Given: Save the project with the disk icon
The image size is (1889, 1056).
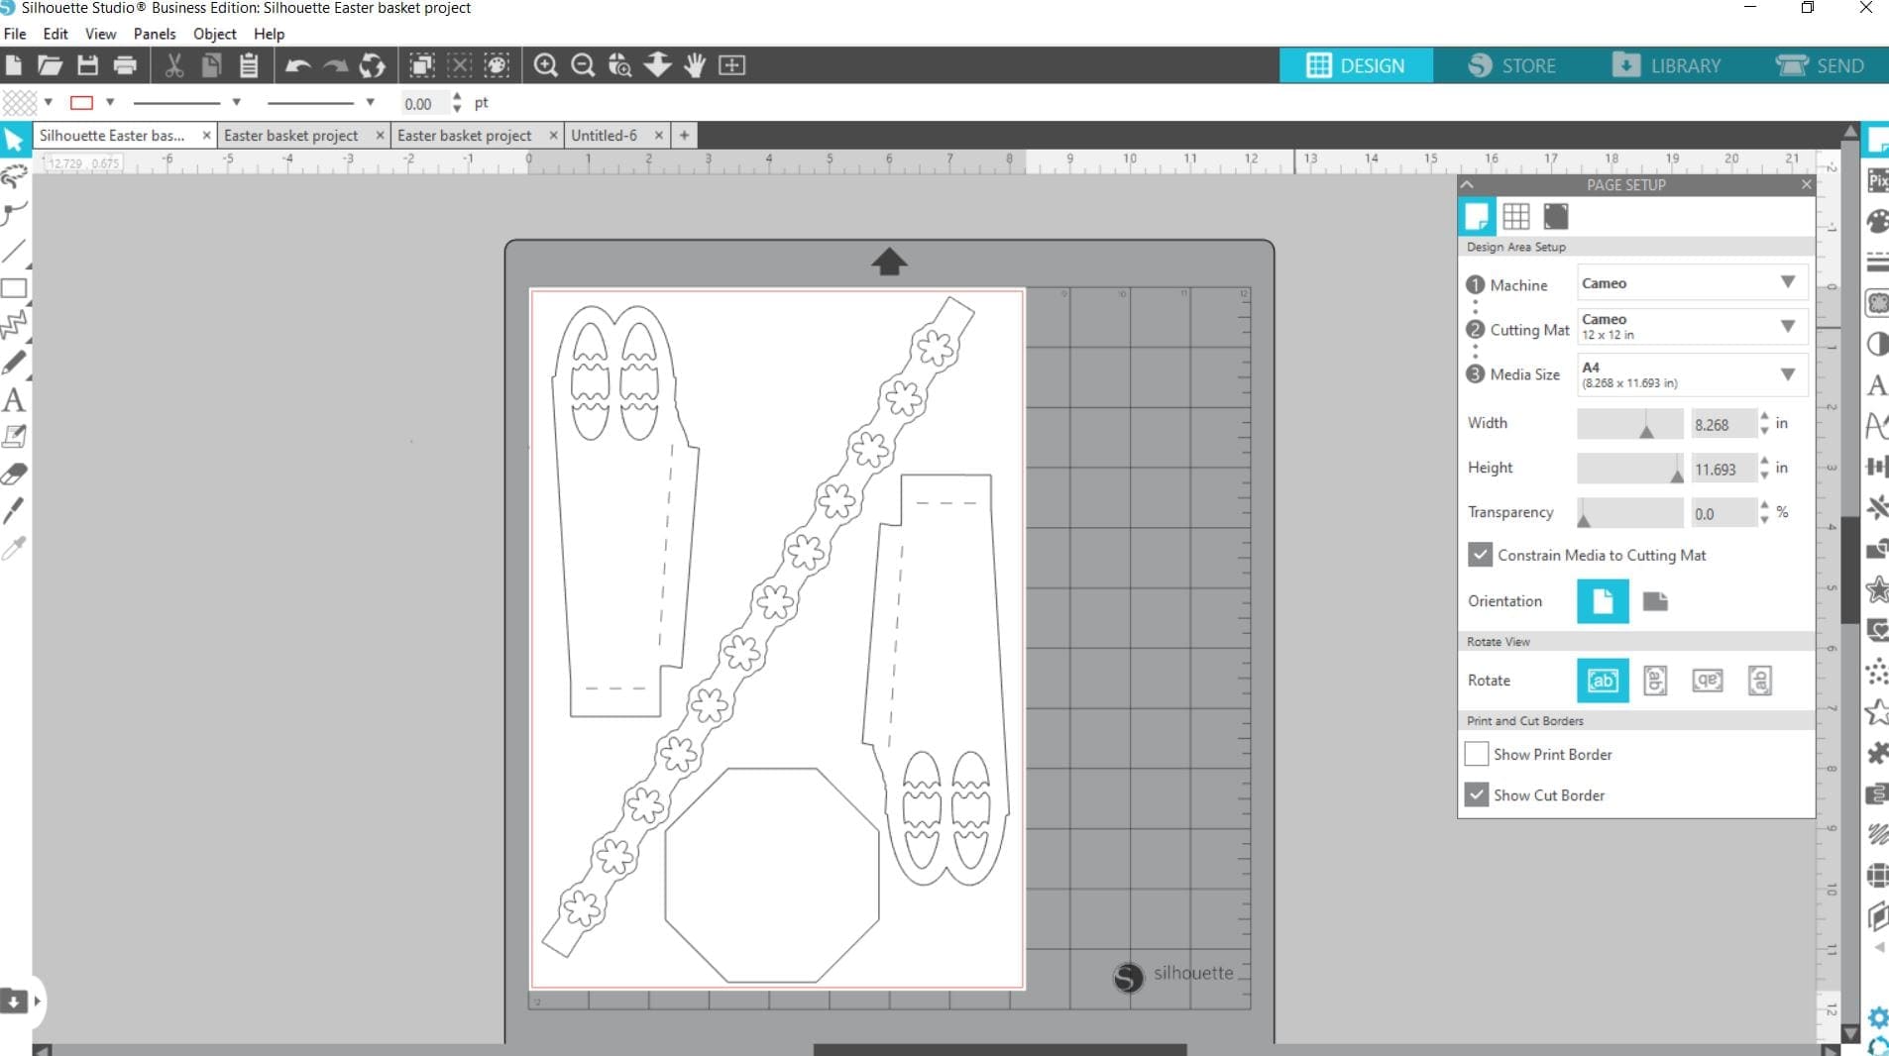Looking at the screenshot, I should (x=87, y=65).
